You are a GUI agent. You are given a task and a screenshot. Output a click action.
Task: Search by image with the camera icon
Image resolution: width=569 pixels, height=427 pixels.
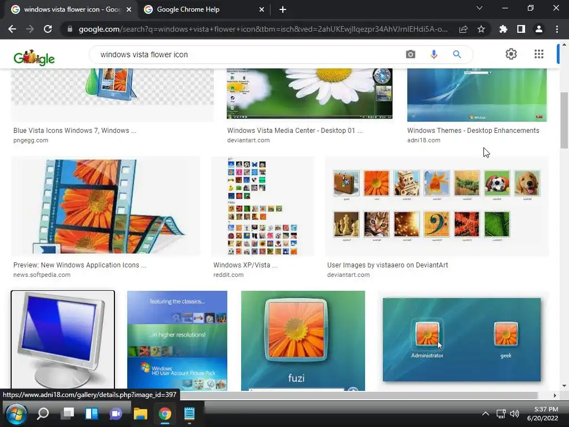click(x=411, y=54)
